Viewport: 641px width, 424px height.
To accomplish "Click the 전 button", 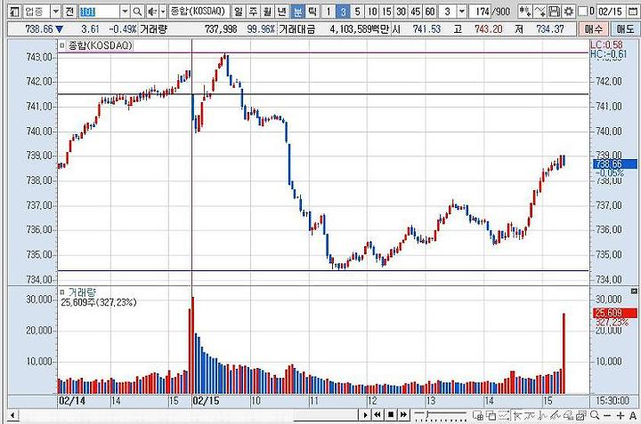I will pos(69,12).
